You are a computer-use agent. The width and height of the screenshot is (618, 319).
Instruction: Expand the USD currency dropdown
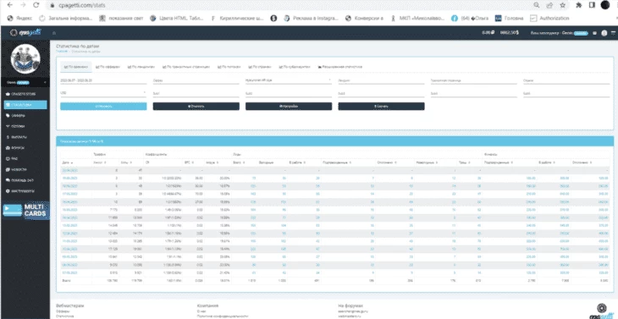[x=103, y=93]
